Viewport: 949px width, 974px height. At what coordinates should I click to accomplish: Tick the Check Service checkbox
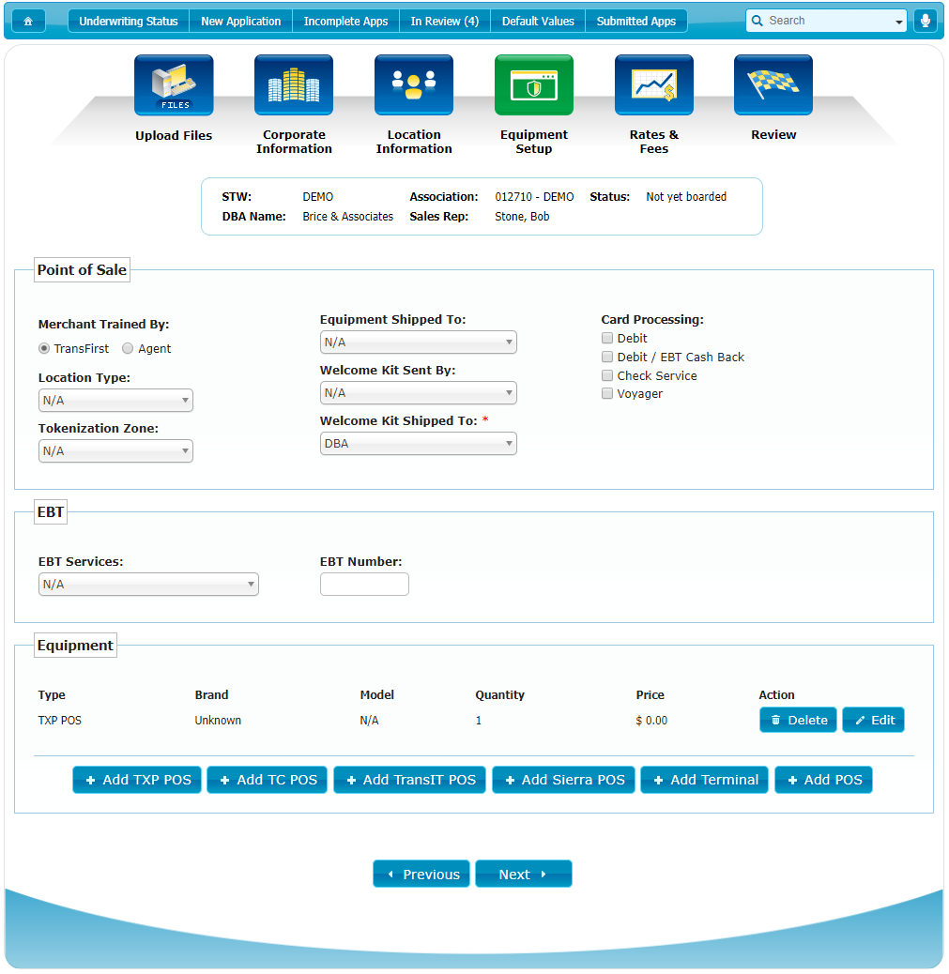[x=607, y=375]
